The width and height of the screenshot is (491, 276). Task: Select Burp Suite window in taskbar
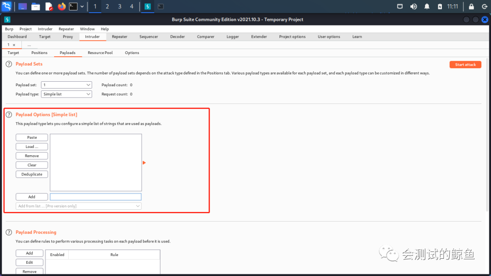(148, 6)
